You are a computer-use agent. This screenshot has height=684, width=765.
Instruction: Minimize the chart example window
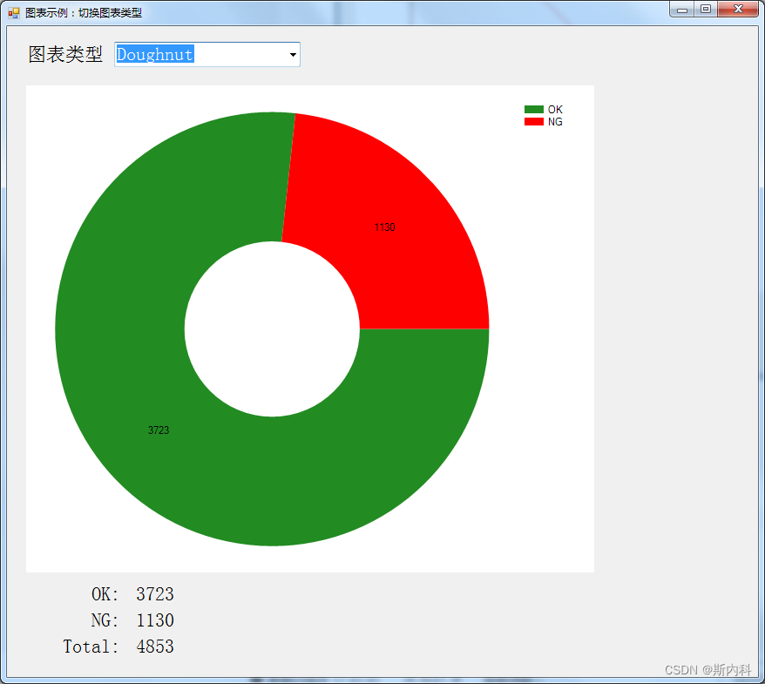(681, 10)
